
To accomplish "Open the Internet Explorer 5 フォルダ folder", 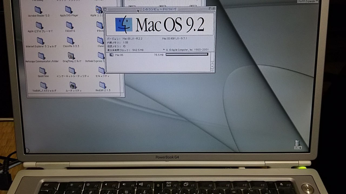I will click(x=41, y=41).
